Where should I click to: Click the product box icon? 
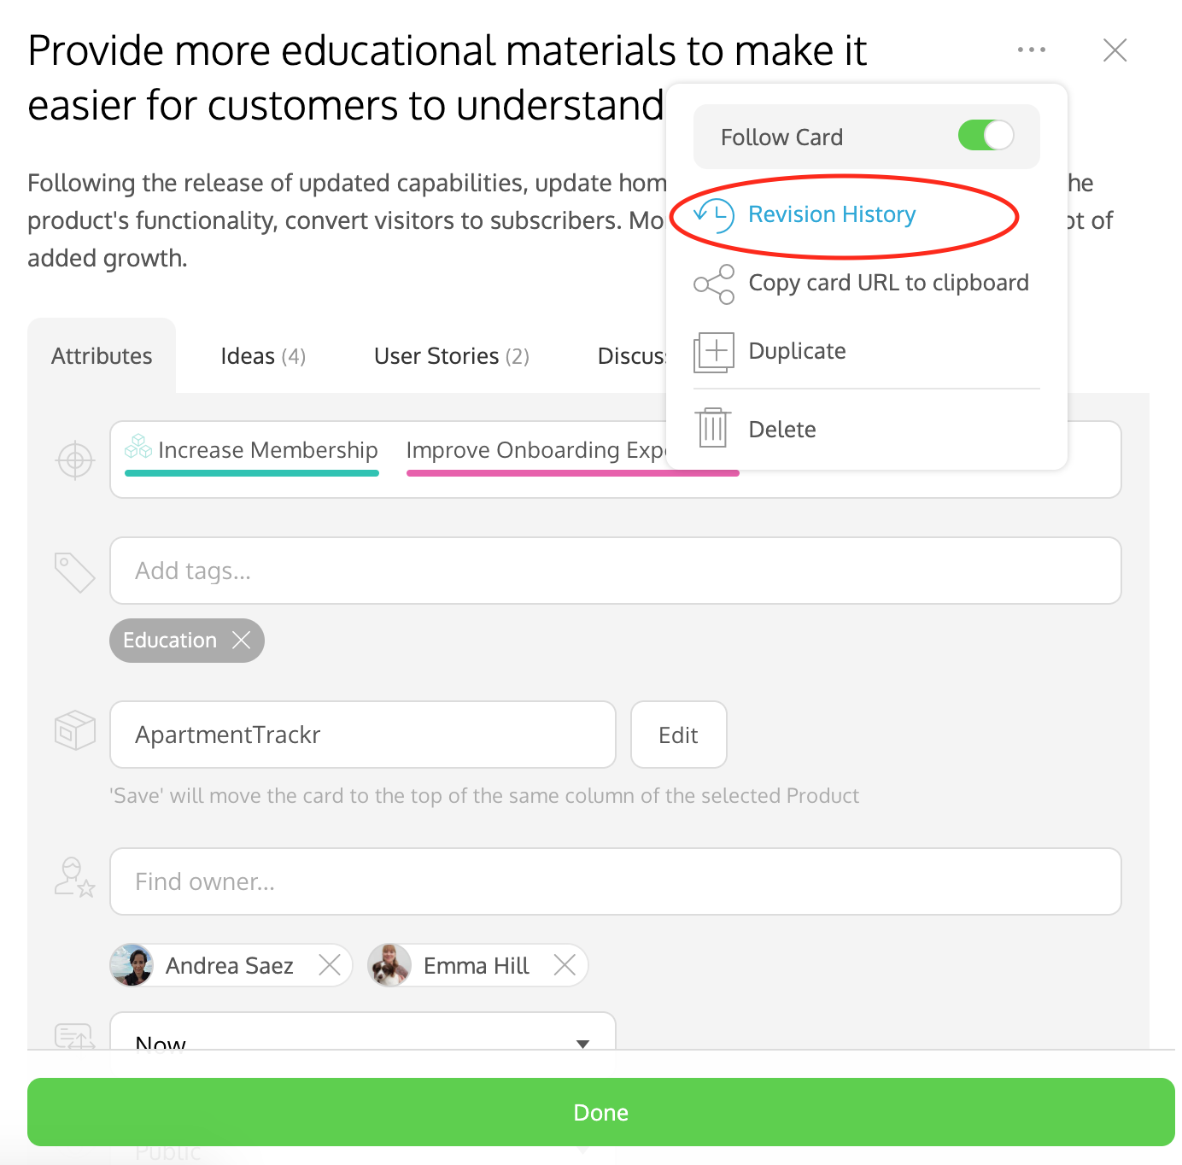pyautogui.click(x=73, y=730)
